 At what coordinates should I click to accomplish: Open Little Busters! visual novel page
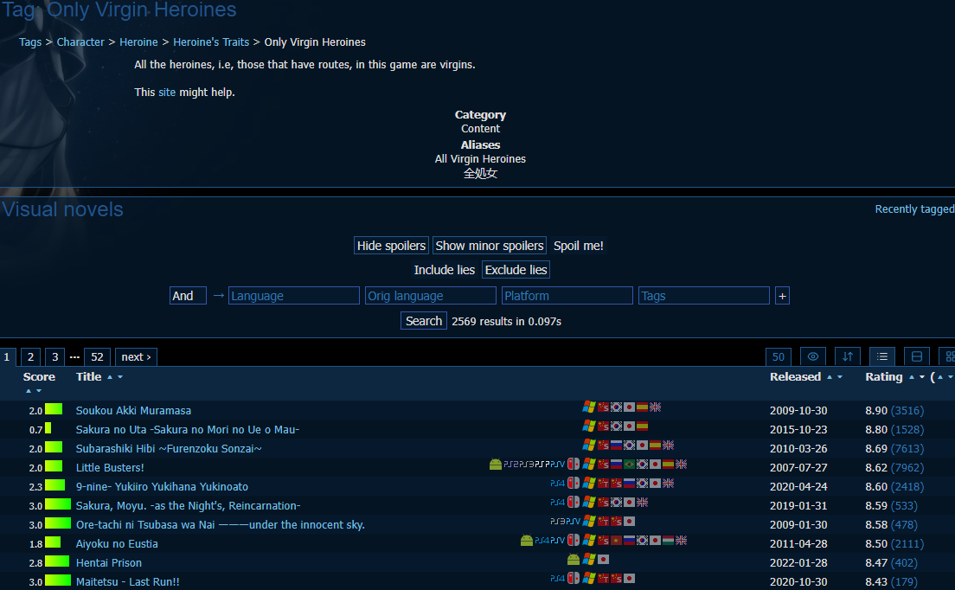click(x=110, y=468)
